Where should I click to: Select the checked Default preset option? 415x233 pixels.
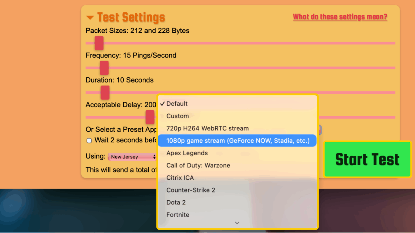point(177,104)
